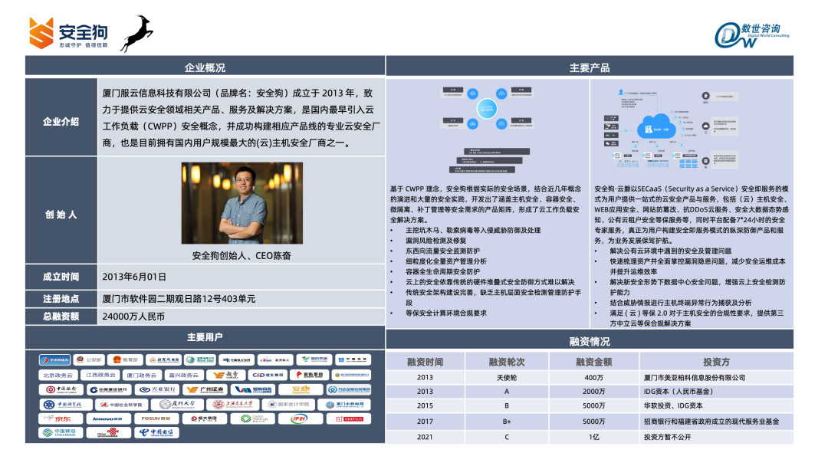Click the bullet 东西向流量安全监测防护
The image size is (828, 466).
[442, 251]
